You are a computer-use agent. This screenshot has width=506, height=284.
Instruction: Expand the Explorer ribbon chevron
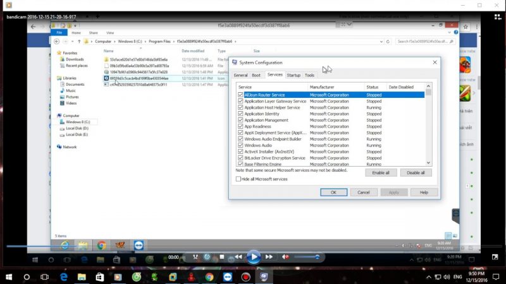click(x=449, y=33)
